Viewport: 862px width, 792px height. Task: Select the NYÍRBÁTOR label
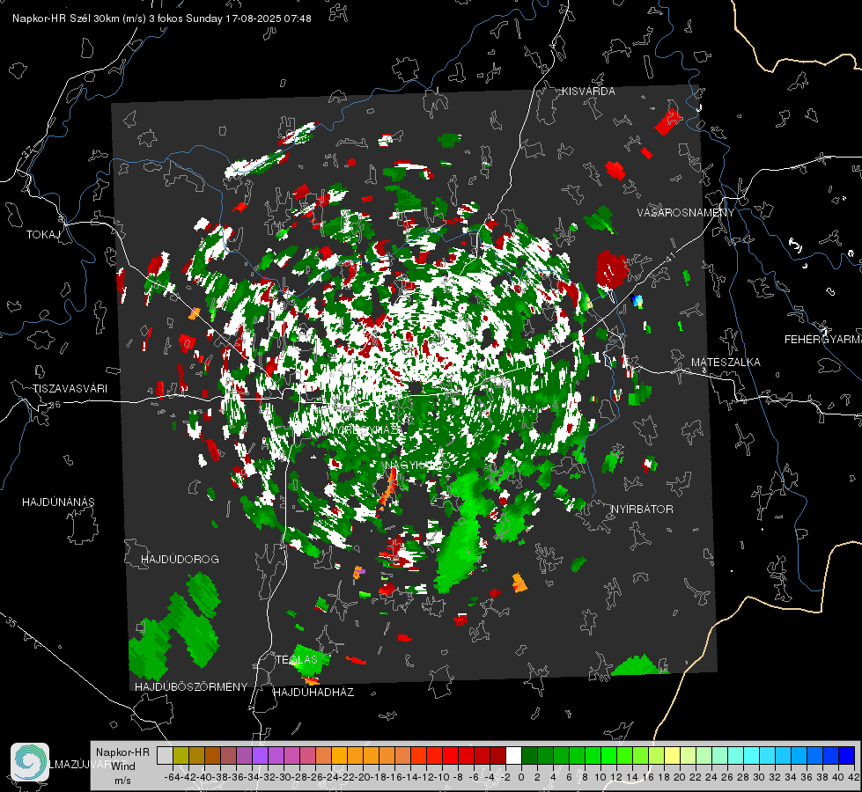click(642, 510)
